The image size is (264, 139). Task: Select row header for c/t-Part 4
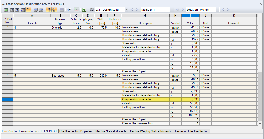(8, 27)
